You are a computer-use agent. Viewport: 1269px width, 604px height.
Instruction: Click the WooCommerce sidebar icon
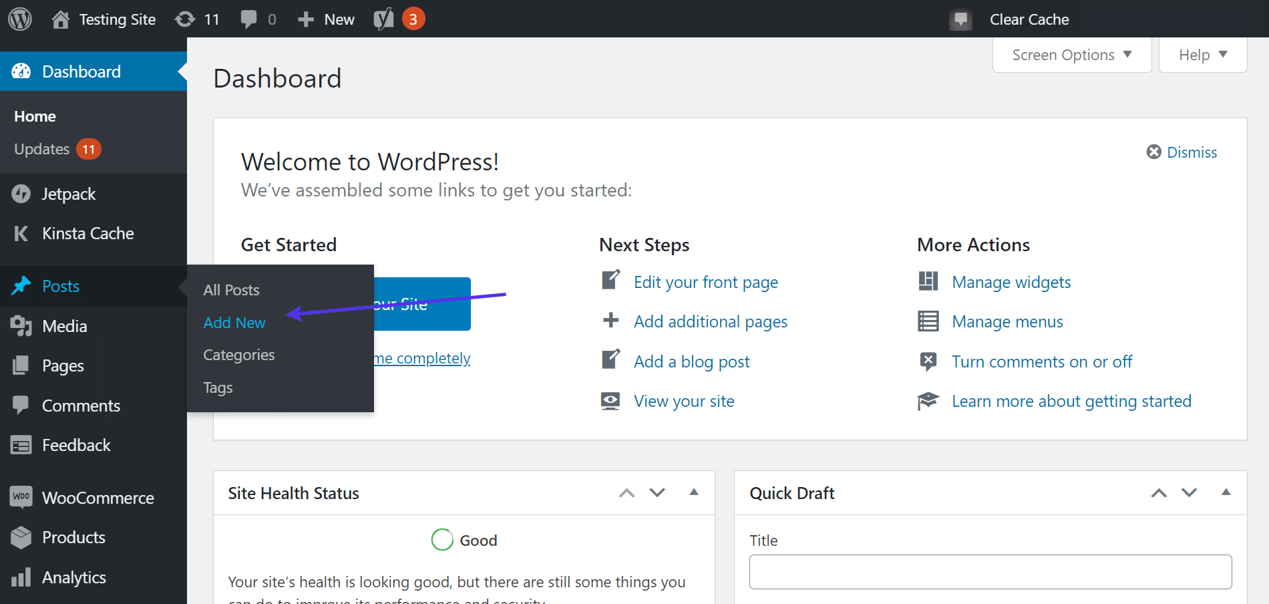(x=21, y=497)
